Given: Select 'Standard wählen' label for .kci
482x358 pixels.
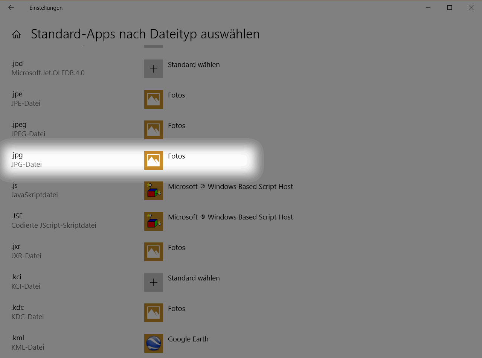Looking at the screenshot, I should [x=194, y=278].
